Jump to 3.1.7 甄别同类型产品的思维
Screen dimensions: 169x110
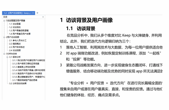(25, 80)
